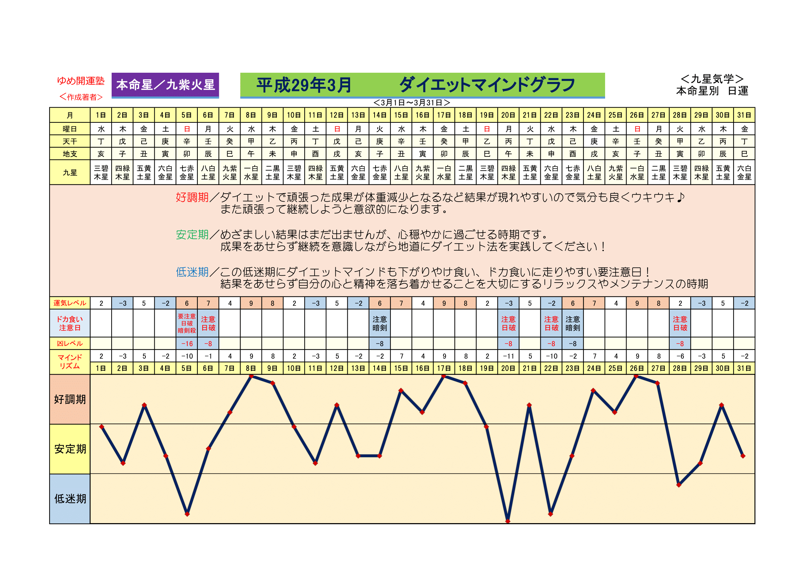Click the 好調期 peach label box
This screenshot has width=806, height=570.
70,399
